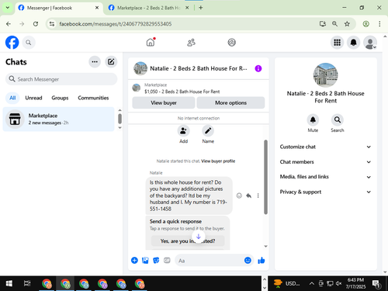Click the chat list scrollbar thumb
Viewport: 388px width, 291px height.
[120, 119]
